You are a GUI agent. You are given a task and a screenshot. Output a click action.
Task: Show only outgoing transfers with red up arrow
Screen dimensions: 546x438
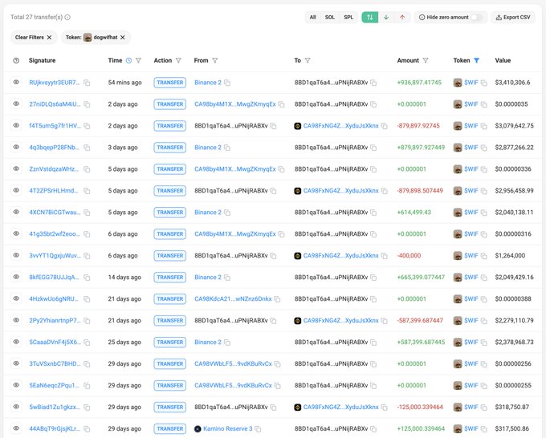tap(402, 17)
